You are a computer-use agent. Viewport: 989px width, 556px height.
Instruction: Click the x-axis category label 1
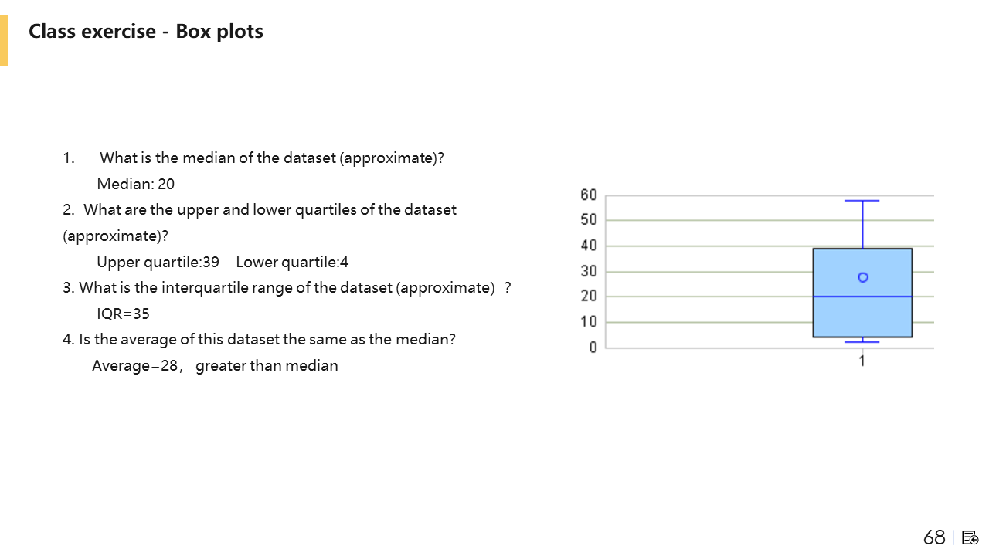click(x=862, y=361)
